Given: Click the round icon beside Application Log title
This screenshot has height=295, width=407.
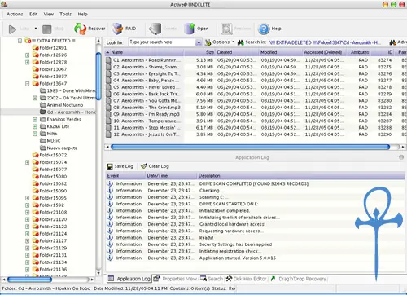Looking at the screenshot, I should (x=401, y=157).
